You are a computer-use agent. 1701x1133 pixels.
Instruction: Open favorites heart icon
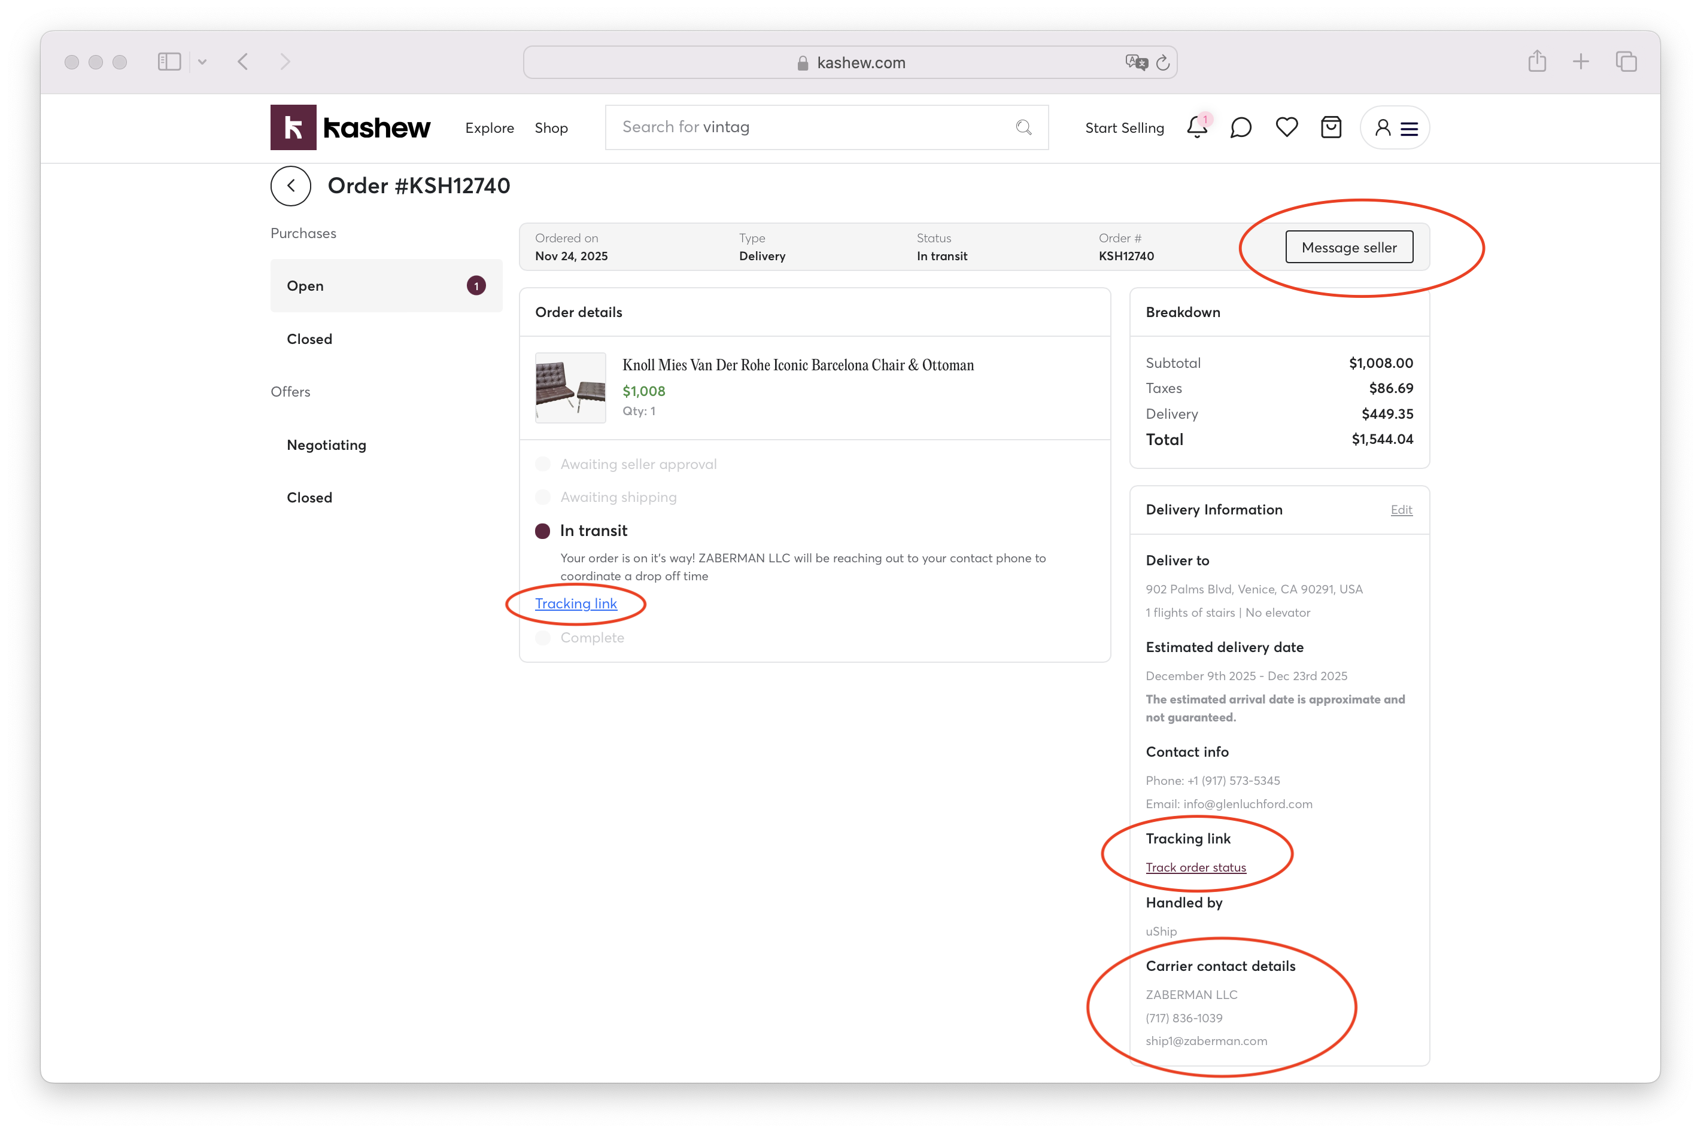[1286, 127]
